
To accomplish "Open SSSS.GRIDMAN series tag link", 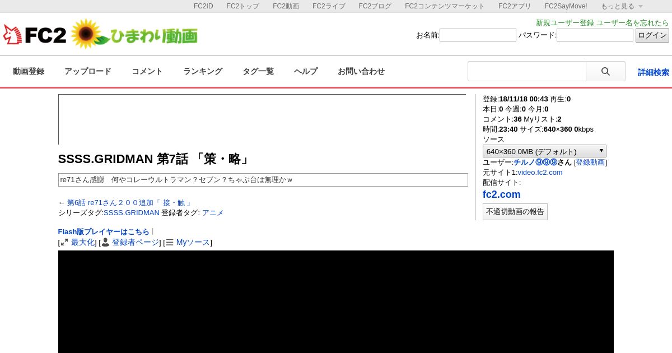I will (132, 213).
